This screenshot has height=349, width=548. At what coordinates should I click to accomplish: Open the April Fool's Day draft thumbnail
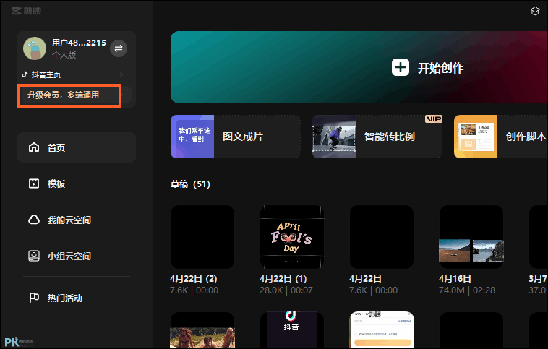[x=292, y=237]
